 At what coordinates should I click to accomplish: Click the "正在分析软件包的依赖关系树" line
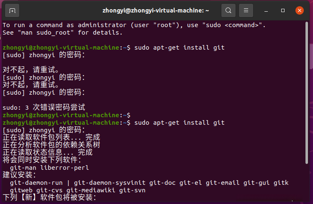pyautogui.click(x=51, y=145)
